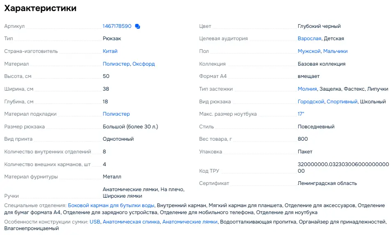
Task: Open Боковой карман для бутылки воды link
Action: coord(111,205)
